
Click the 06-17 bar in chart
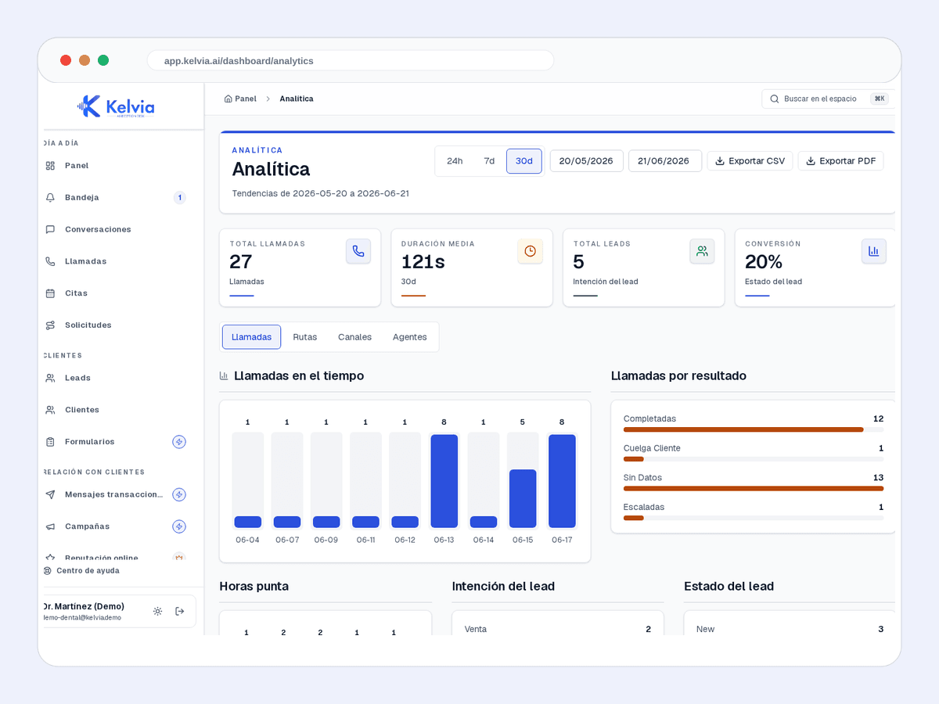click(562, 481)
